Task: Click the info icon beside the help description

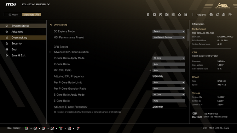Action: pyautogui.click(x=55, y=112)
